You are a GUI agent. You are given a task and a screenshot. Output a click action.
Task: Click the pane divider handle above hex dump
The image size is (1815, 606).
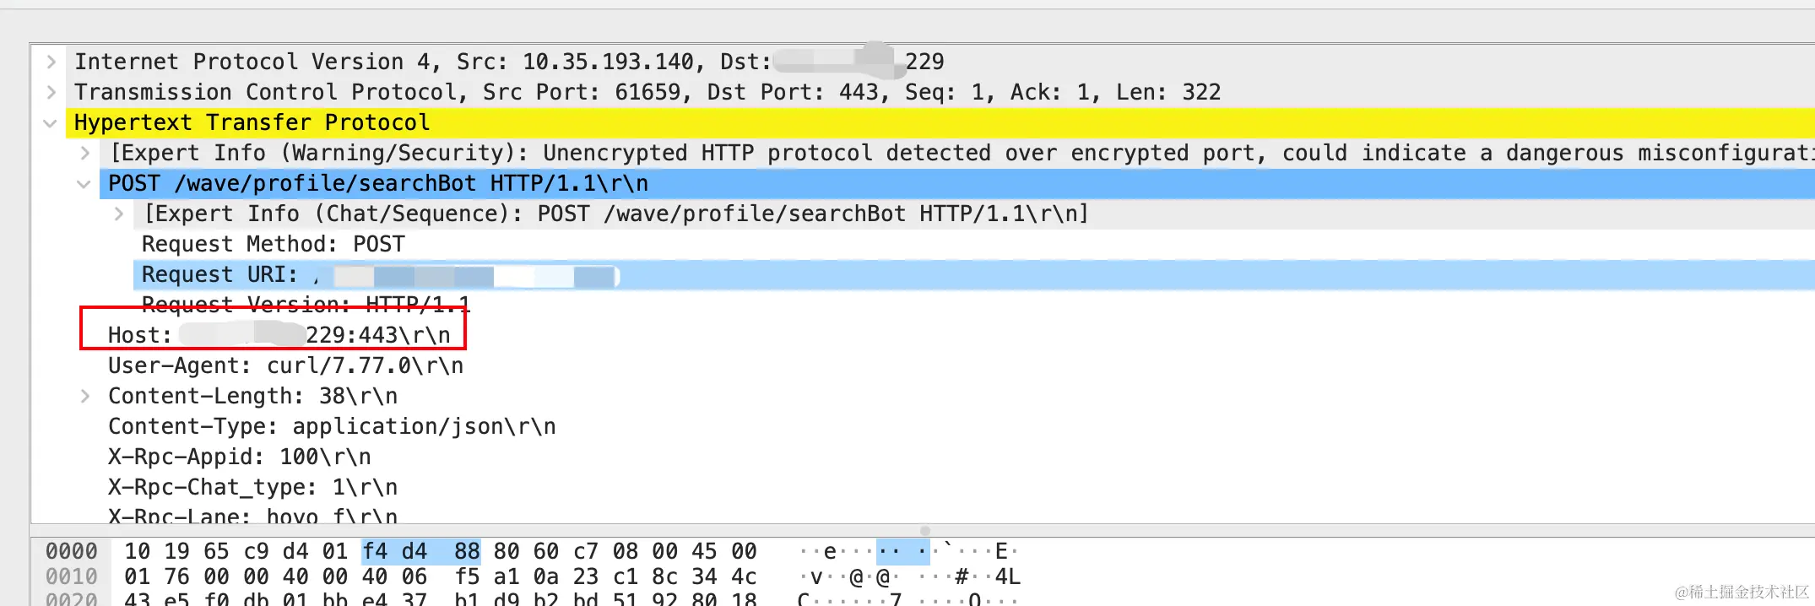[925, 531]
